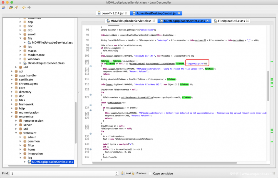This screenshot has width=278, height=178.
Task: Enable the Case sensitive checkbox
Action: (151, 173)
